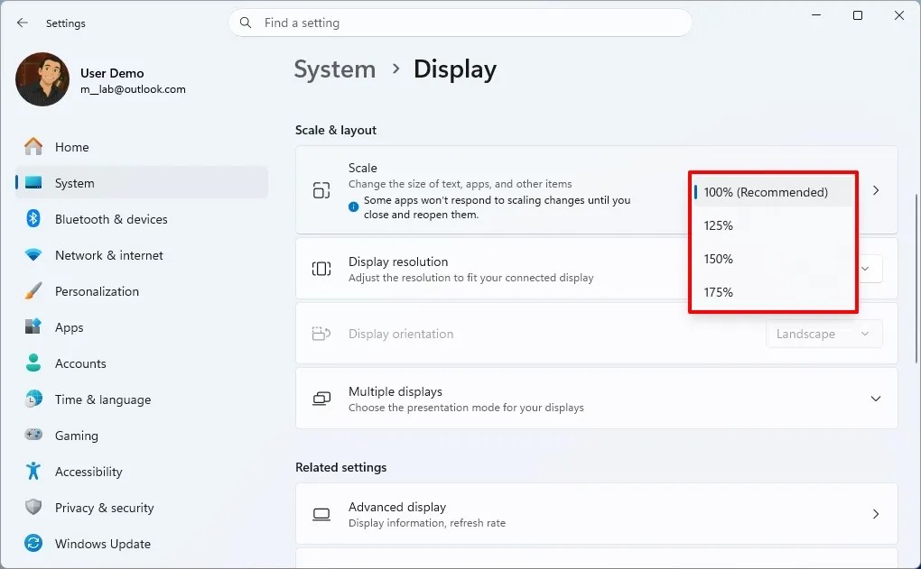Click the User Demo profile picture
The image size is (921, 569).
[42, 79]
